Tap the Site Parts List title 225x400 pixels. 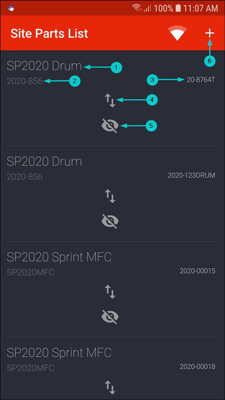click(49, 33)
